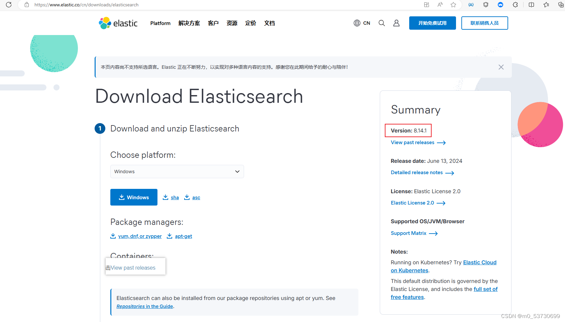The image size is (565, 322).
Task: Click the blue round extension icon
Action: pyautogui.click(x=500, y=5)
